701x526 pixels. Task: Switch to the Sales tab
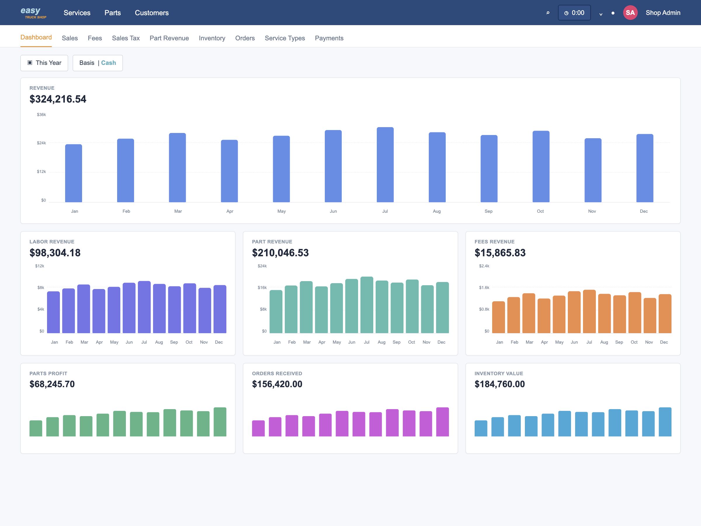click(x=70, y=38)
